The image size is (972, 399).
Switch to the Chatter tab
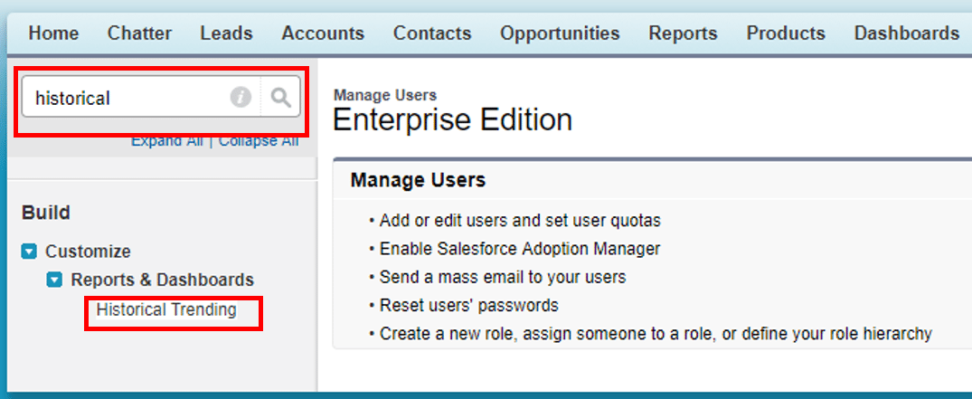[x=139, y=33]
